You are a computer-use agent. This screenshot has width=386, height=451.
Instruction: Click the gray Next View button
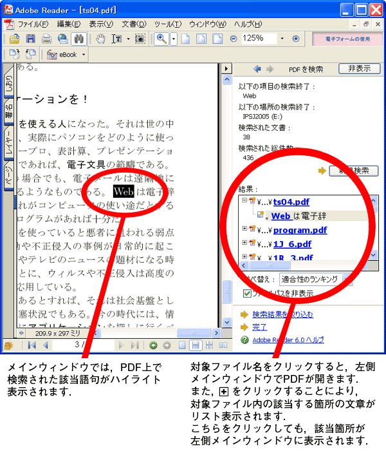coord(167,345)
